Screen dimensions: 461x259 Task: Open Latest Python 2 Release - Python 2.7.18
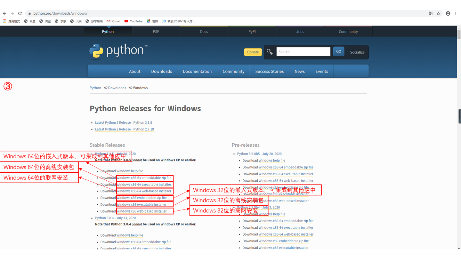tap(125, 129)
